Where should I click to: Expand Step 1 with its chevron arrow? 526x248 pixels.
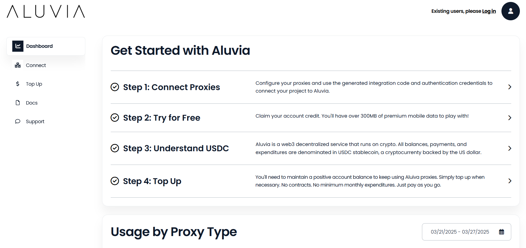point(510,87)
